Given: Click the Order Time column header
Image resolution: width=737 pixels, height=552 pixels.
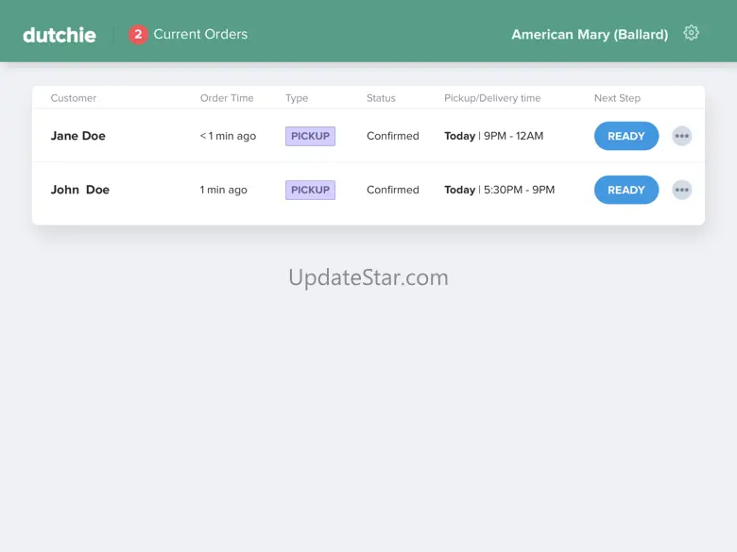Looking at the screenshot, I should coord(227,98).
